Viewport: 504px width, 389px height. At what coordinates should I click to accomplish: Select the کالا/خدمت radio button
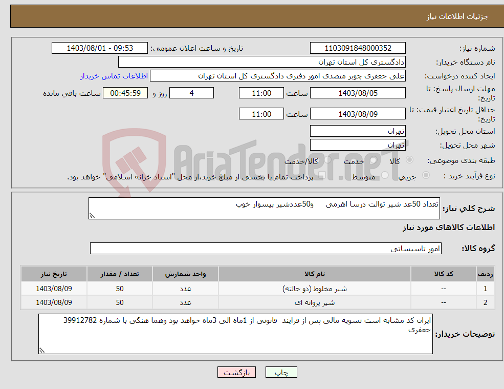[x=327, y=160]
